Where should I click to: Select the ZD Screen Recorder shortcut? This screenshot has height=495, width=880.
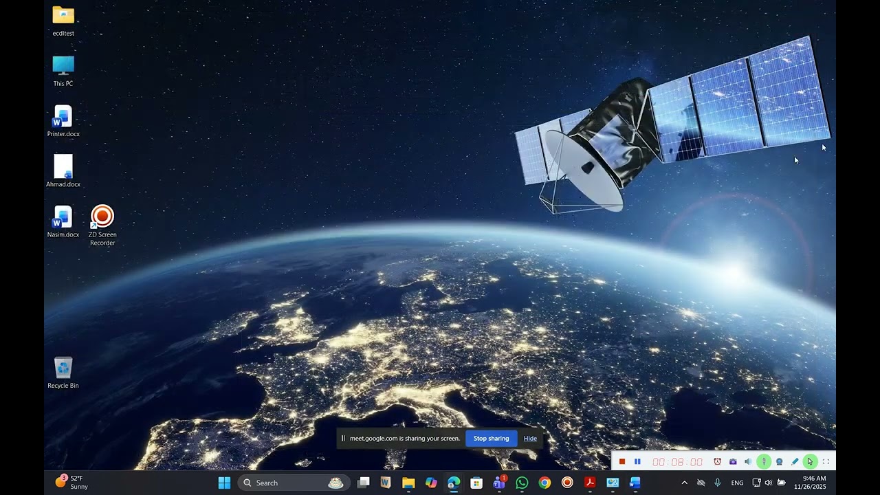[x=102, y=225]
